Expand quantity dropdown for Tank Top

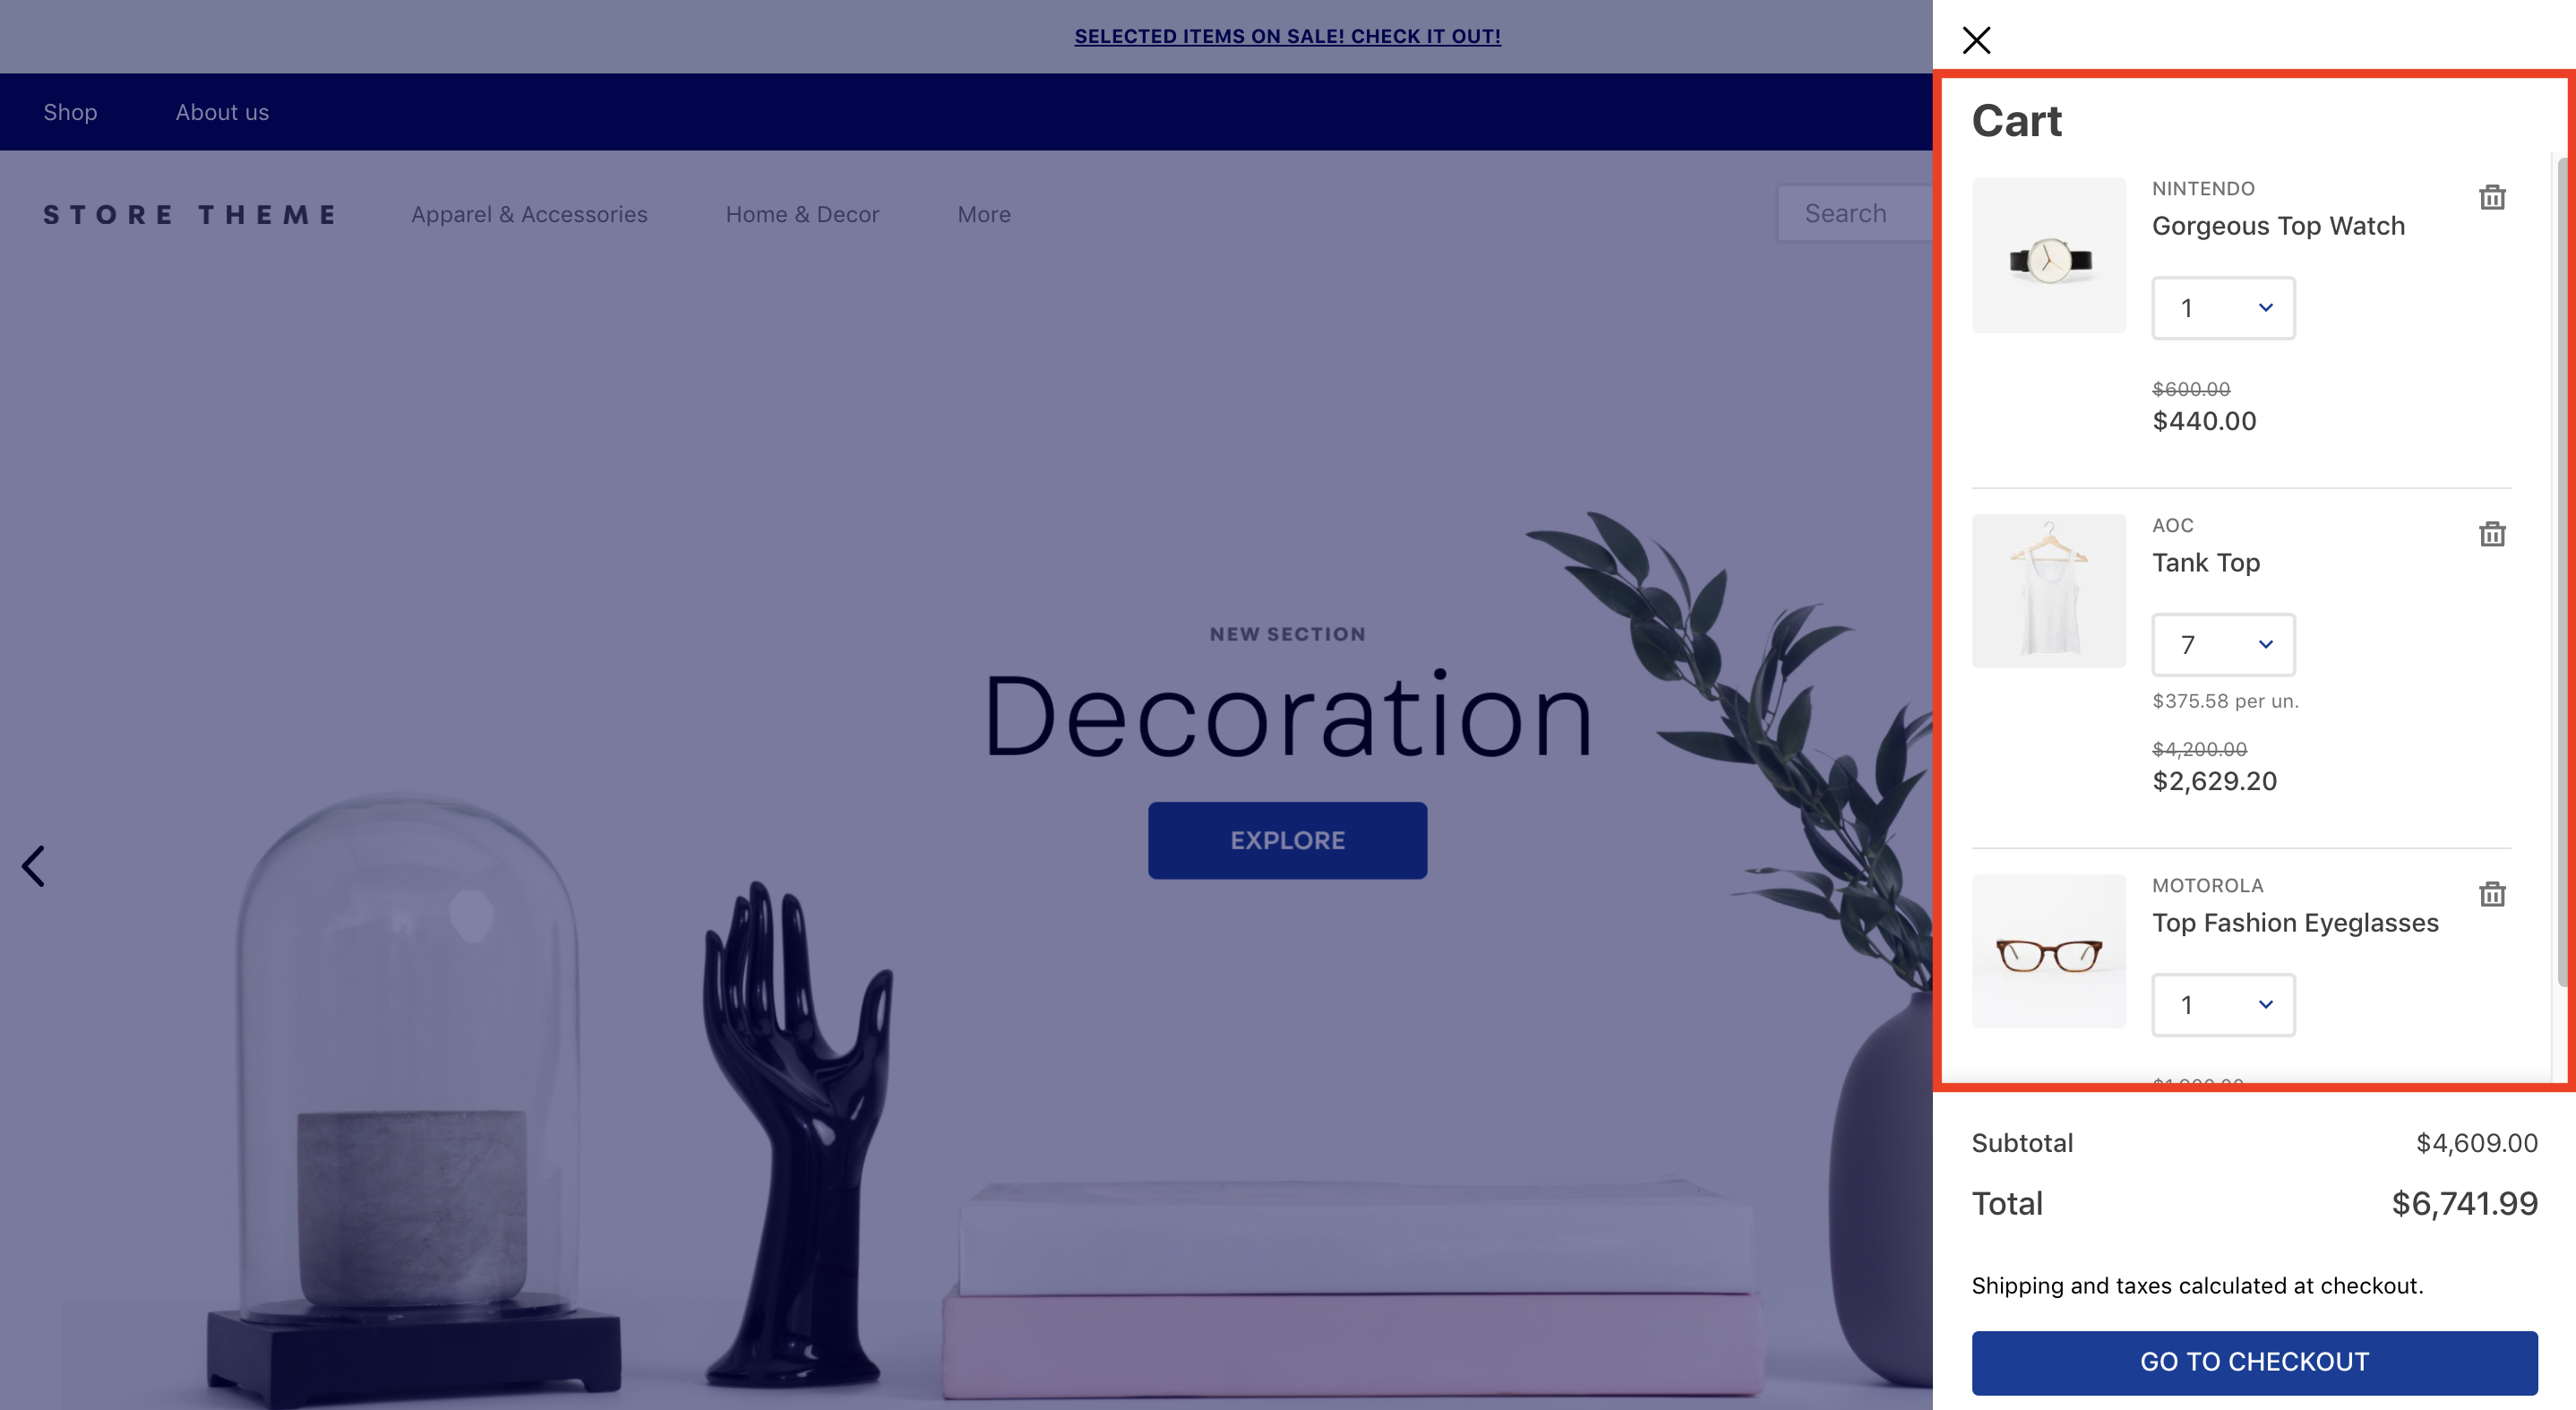(x=2224, y=642)
